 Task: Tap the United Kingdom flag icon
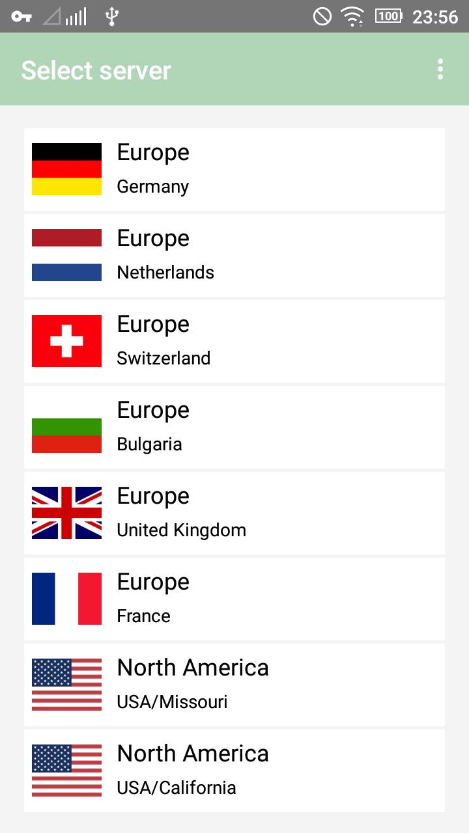pyautogui.click(x=66, y=513)
